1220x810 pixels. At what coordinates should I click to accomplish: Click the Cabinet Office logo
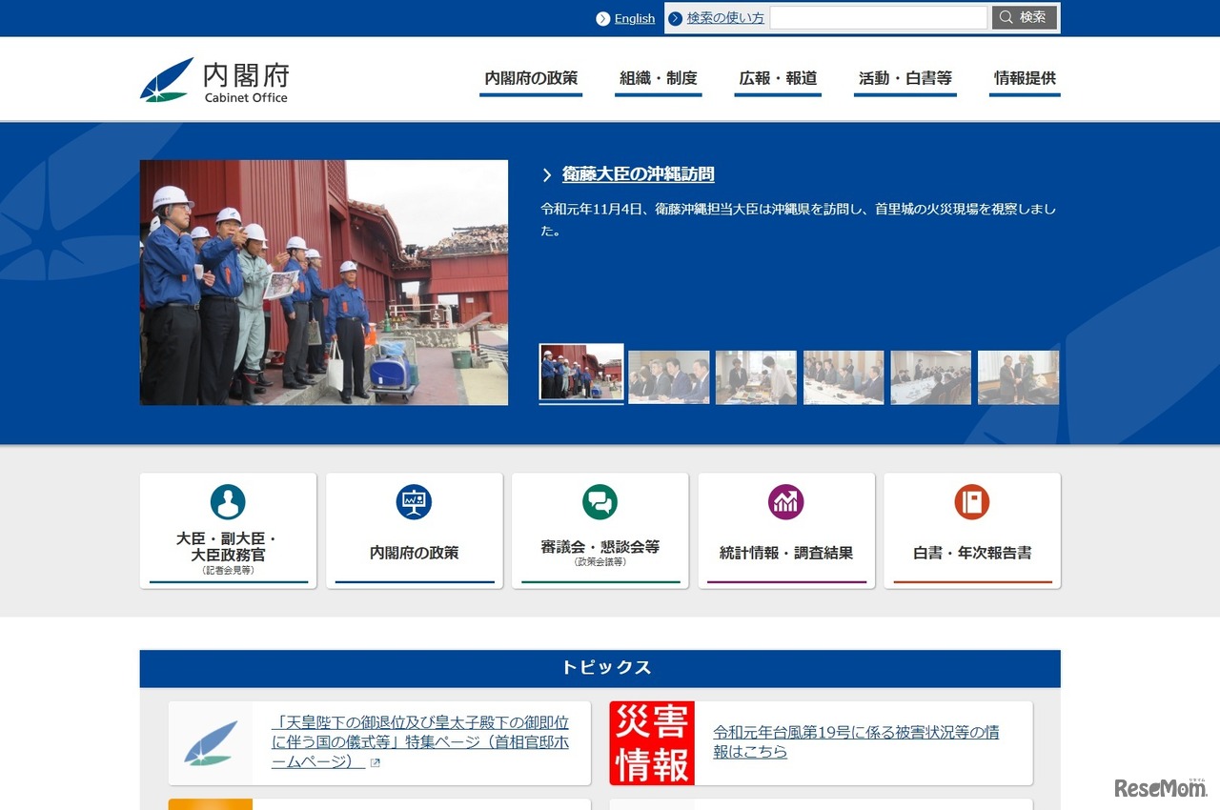pyautogui.click(x=212, y=79)
